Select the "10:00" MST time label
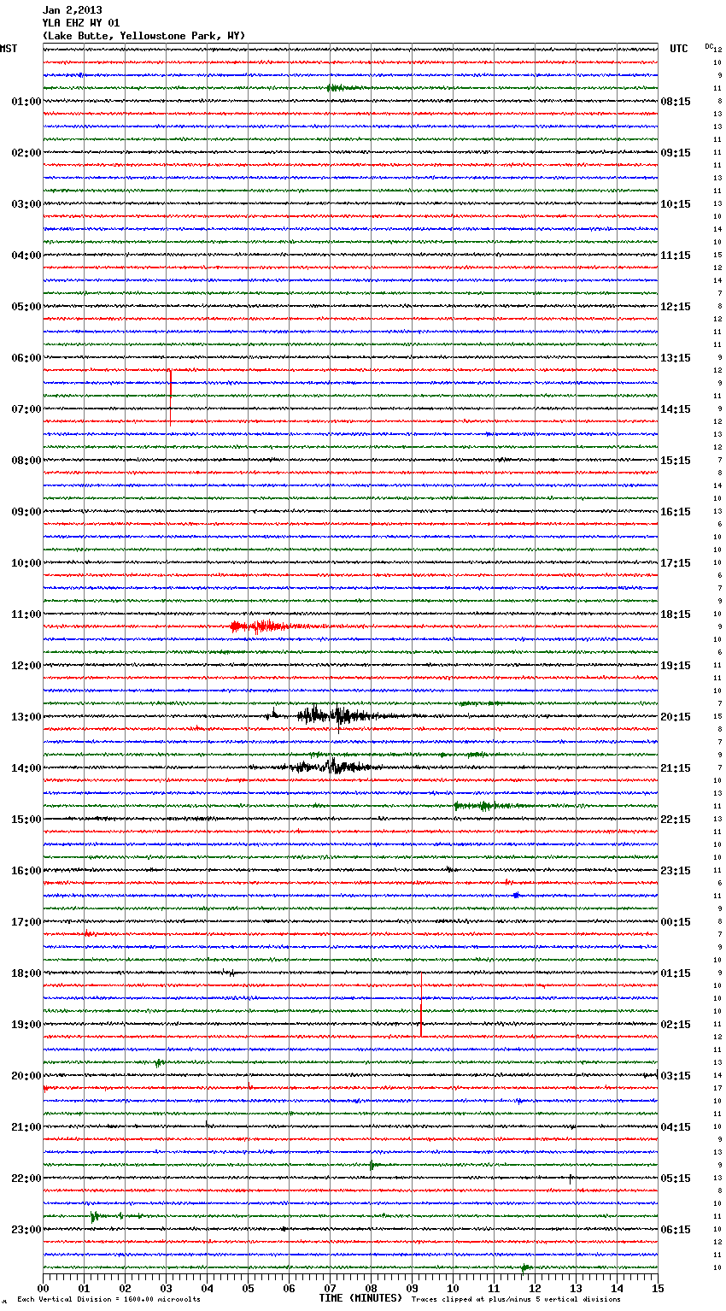The height and width of the screenshot is (1311, 726). click(x=26, y=563)
